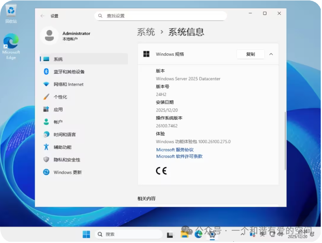The image size is (322, 243).
Task: Open the Bluetooth and other devices section
Action: click(69, 72)
